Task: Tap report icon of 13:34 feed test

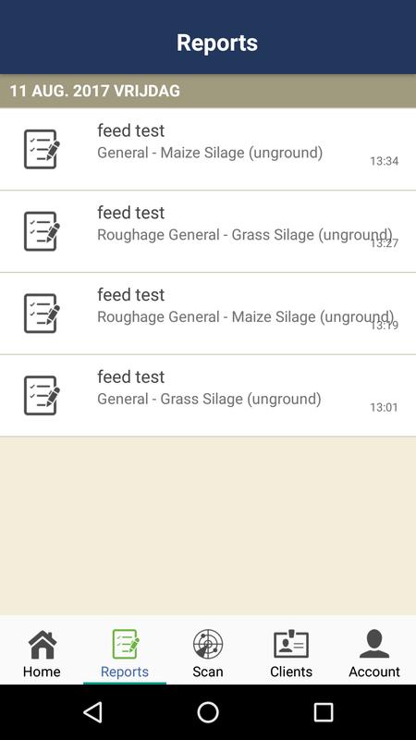Action: click(x=42, y=149)
